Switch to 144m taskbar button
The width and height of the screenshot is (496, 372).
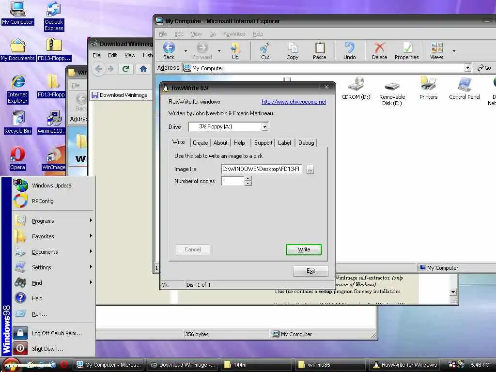257,365
